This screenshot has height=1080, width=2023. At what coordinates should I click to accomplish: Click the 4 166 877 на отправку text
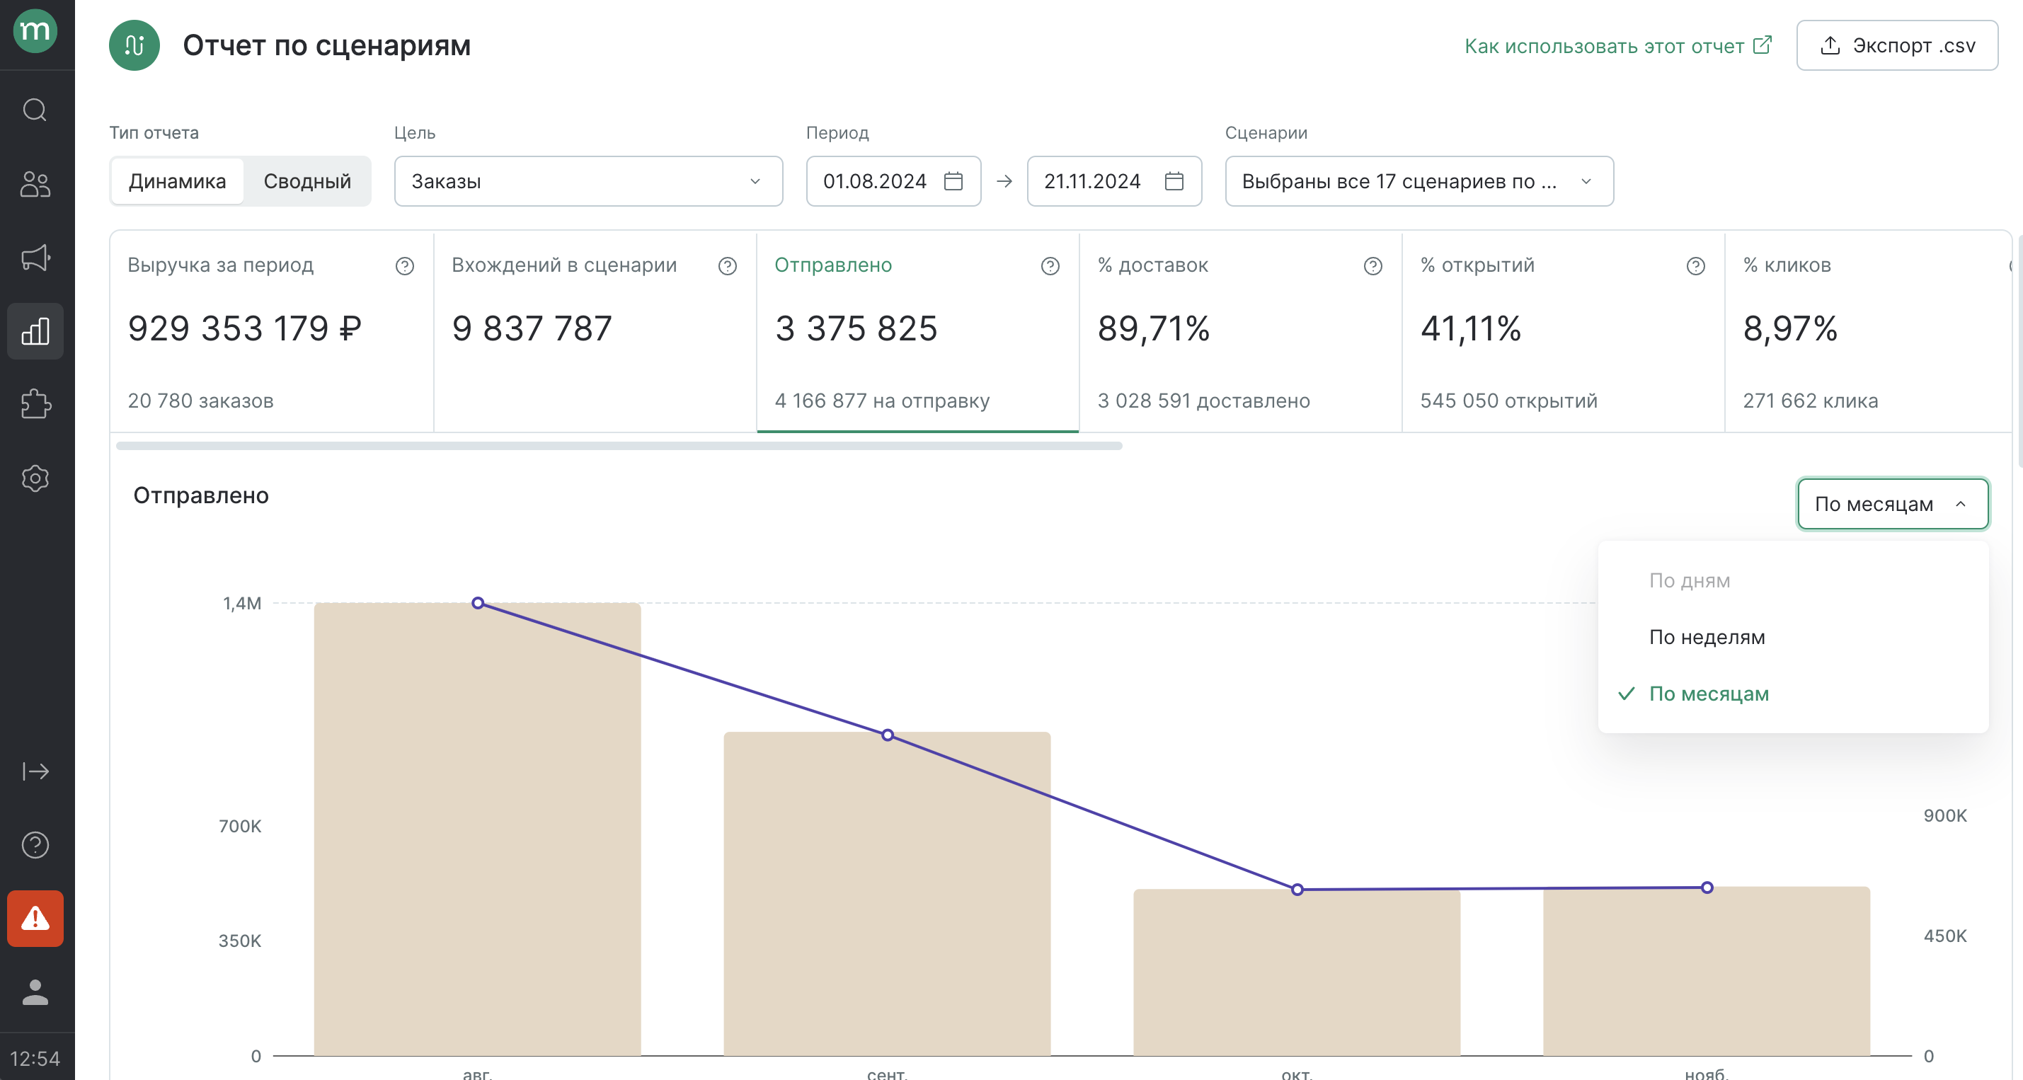(x=882, y=401)
